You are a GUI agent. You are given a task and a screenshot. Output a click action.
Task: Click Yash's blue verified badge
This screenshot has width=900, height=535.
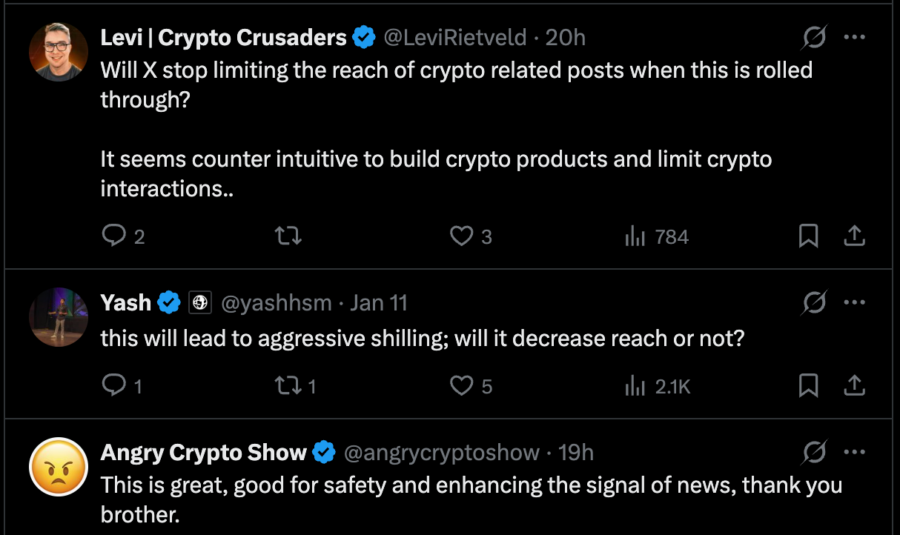coord(169,302)
